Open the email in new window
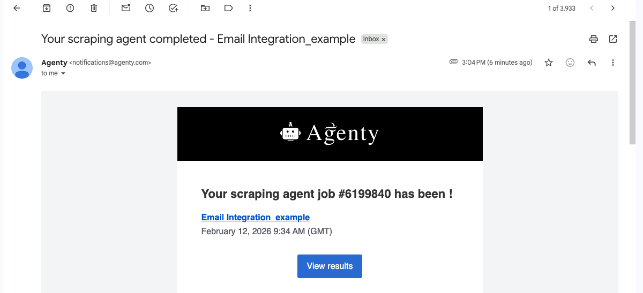This screenshot has height=293, width=643. coord(613,39)
